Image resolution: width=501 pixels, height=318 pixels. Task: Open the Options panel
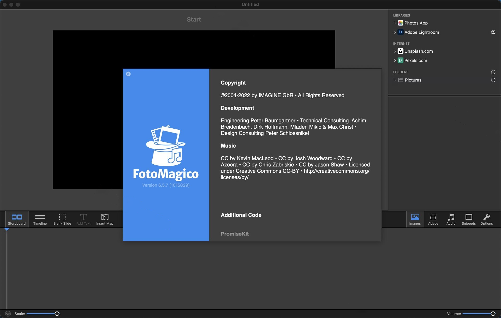(486, 219)
